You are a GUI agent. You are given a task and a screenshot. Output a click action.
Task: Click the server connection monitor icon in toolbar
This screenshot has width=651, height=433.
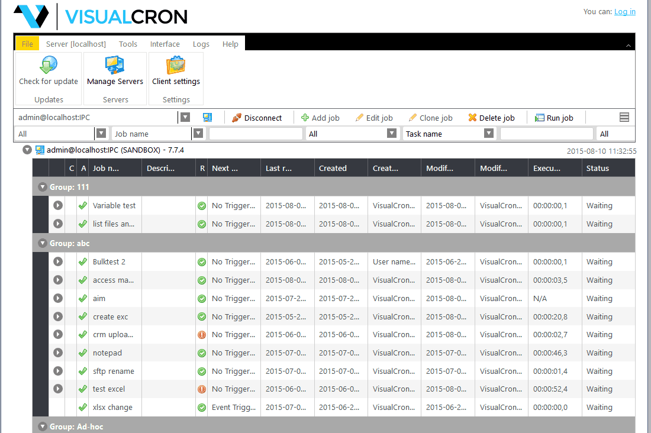[x=207, y=118]
